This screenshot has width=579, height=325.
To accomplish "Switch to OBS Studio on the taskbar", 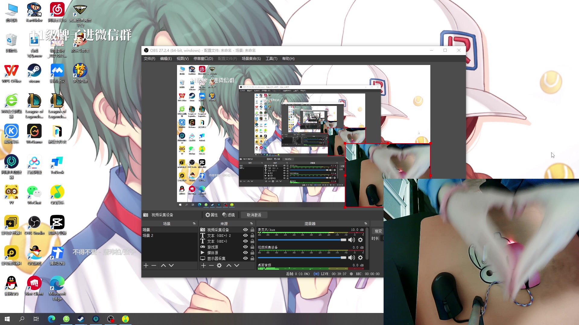I will (111, 319).
